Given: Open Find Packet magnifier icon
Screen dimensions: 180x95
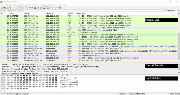Looking at the screenshot, I should point(26,8).
